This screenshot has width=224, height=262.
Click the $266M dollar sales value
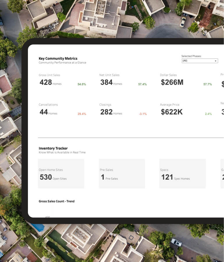click(x=172, y=82)
